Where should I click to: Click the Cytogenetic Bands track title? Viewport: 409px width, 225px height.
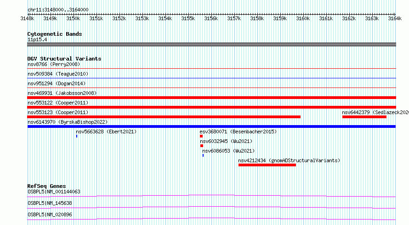55,34
